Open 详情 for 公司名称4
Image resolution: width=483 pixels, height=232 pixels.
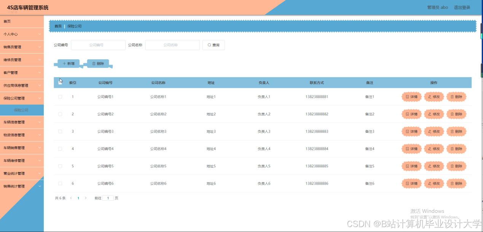pos(411,149)
